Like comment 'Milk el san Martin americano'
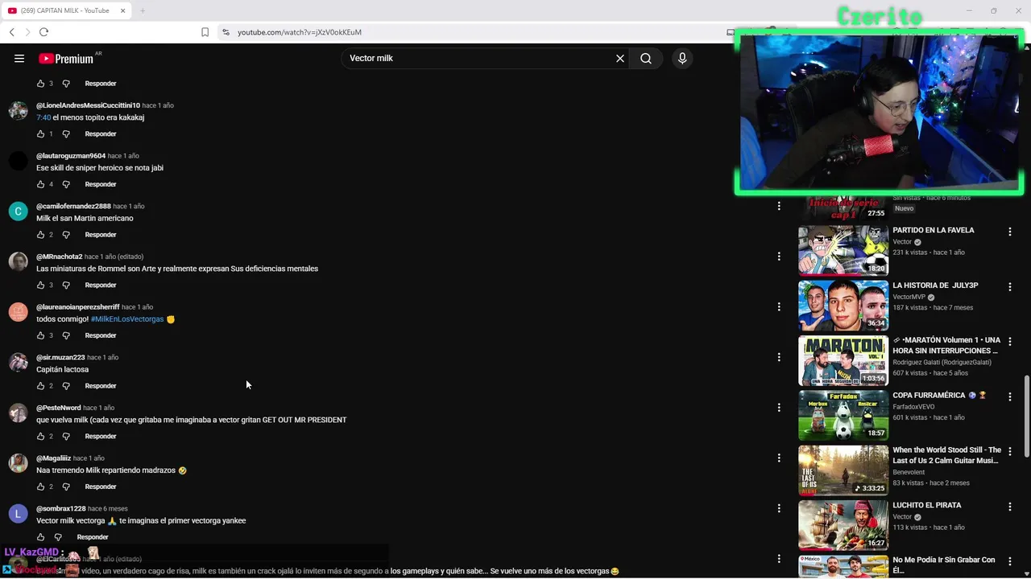The width and height of the screenshot is (1031, 579). click(40, 235)
